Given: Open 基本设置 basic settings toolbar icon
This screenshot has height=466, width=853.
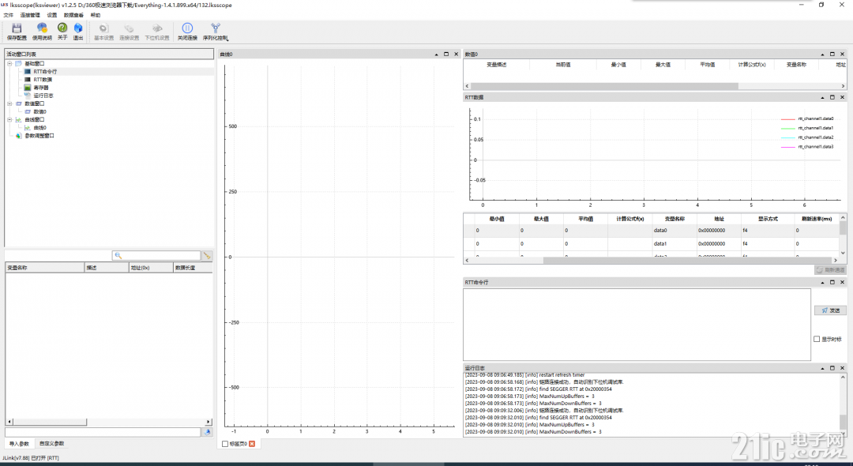Looking at the screenshot, I should click(x=103, y=32).
